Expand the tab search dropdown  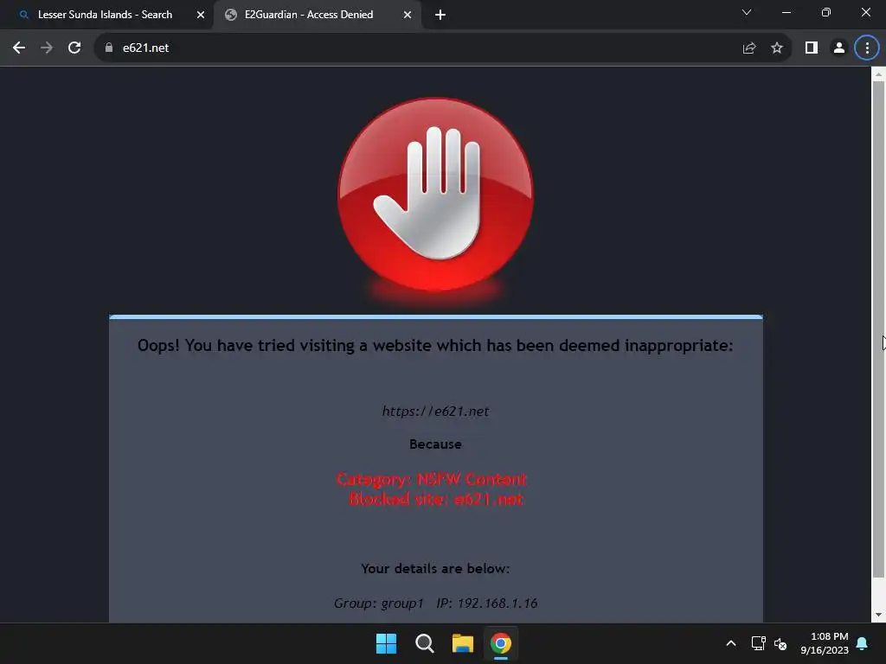[747, 12]
